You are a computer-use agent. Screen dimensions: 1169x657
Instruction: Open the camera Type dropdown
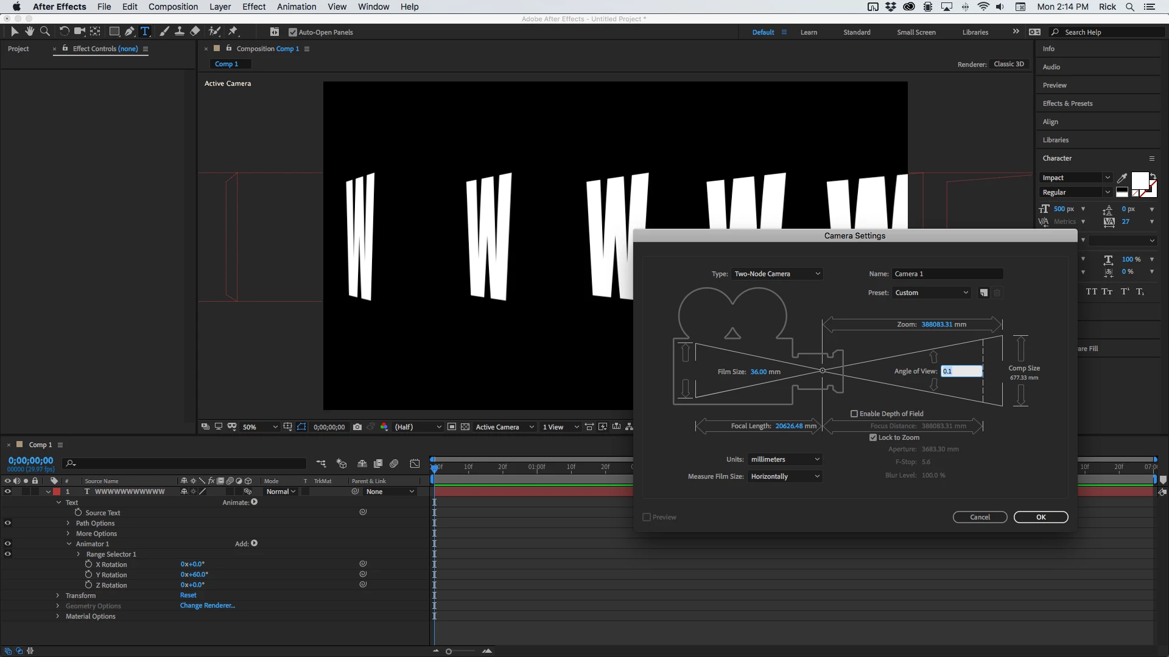pos(777,274)
